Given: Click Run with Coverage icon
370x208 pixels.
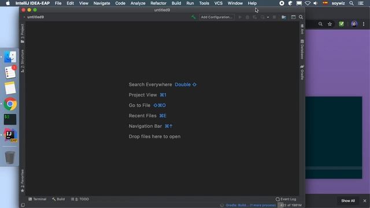Looking at the screenshot, I should 254,17.
